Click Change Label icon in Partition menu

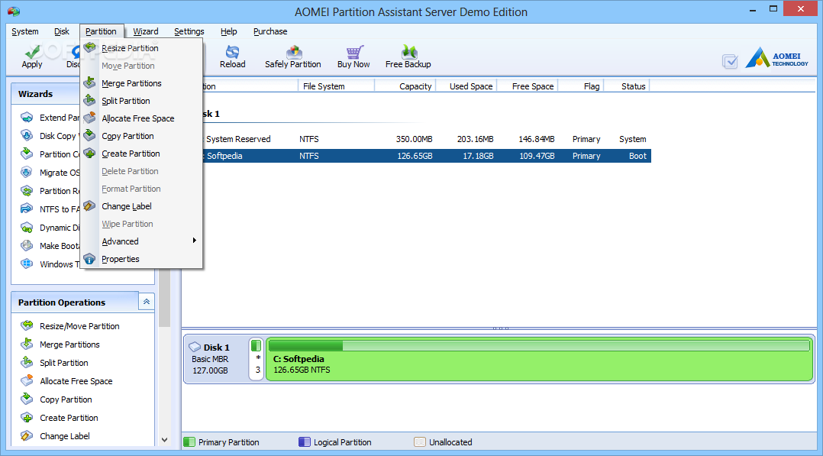90,206
